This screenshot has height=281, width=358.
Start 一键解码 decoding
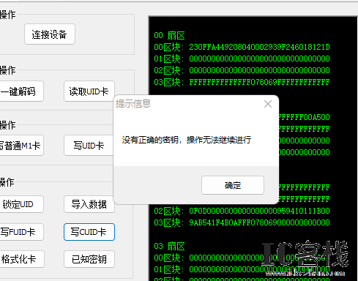tap(21, 91)
